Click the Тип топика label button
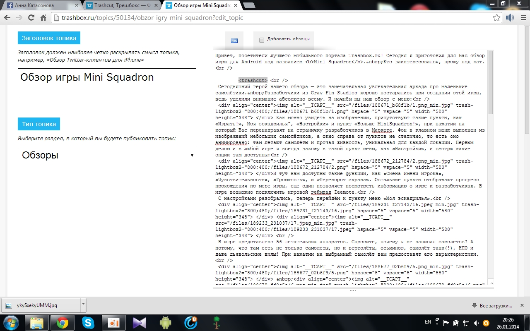 pos(39,124)
